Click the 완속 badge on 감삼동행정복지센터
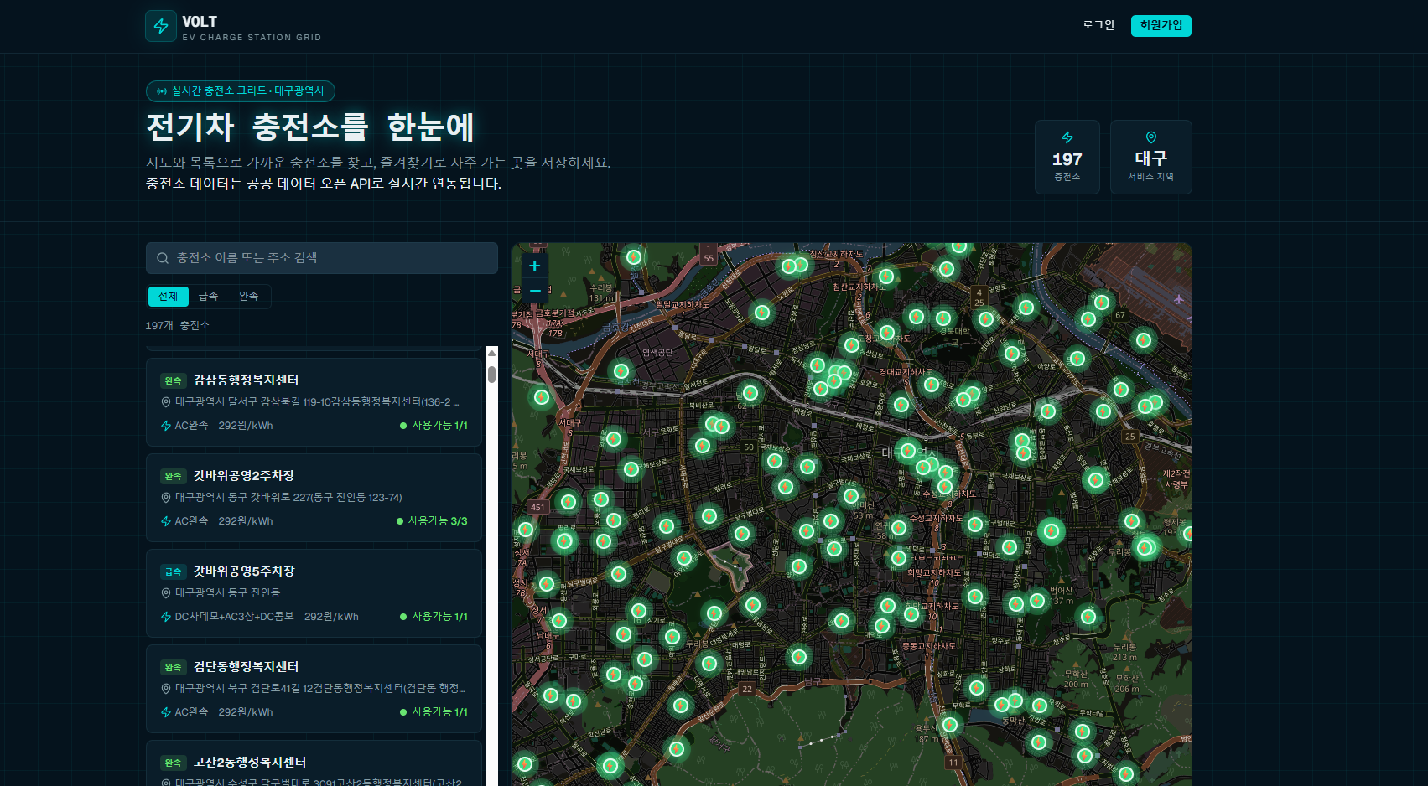1428x786 pixels. tap(173, 380)
